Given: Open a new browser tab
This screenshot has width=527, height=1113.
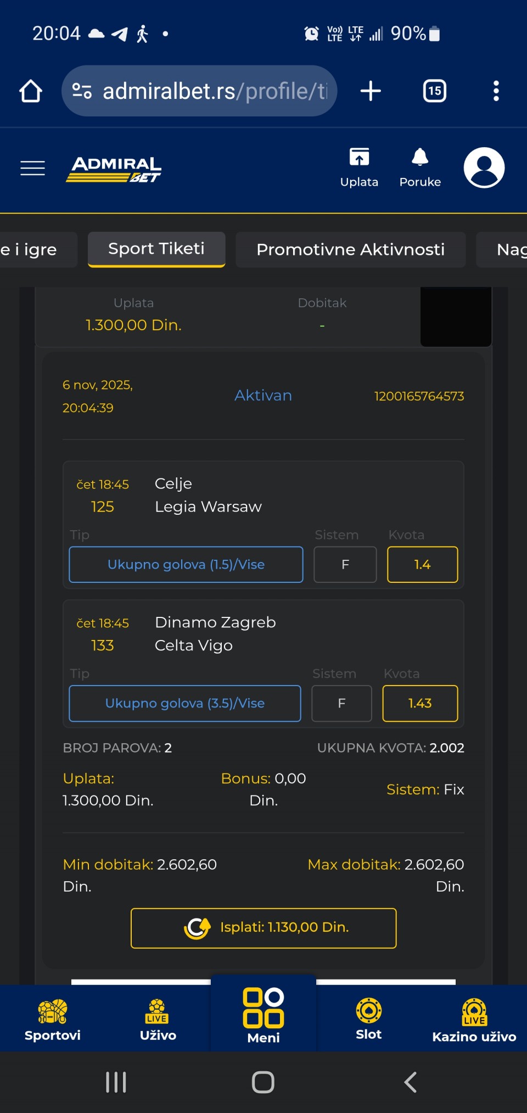Looking at the screenshot, I should pos(371,91).
